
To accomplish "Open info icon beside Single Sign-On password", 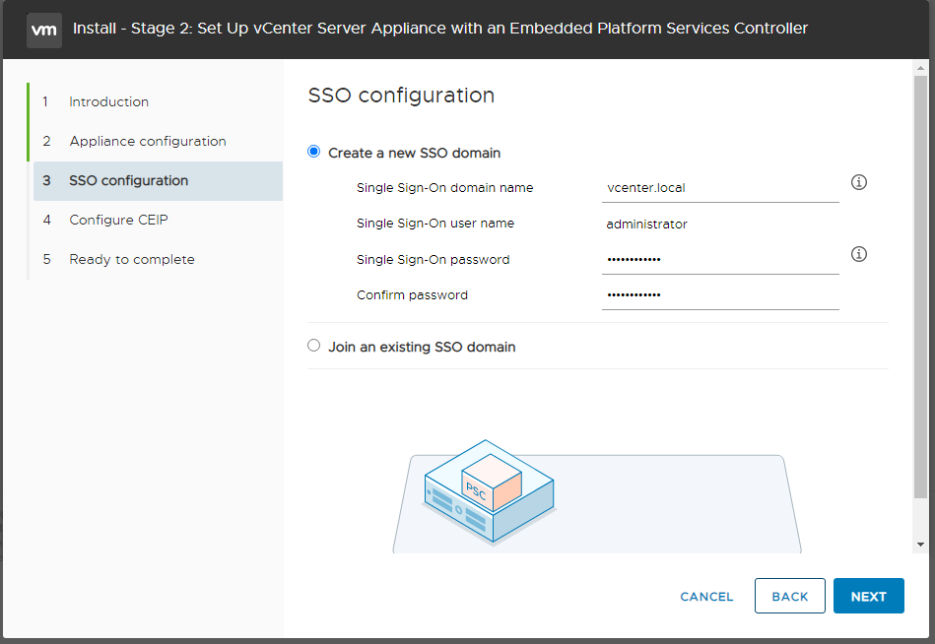I will [859, 254].
